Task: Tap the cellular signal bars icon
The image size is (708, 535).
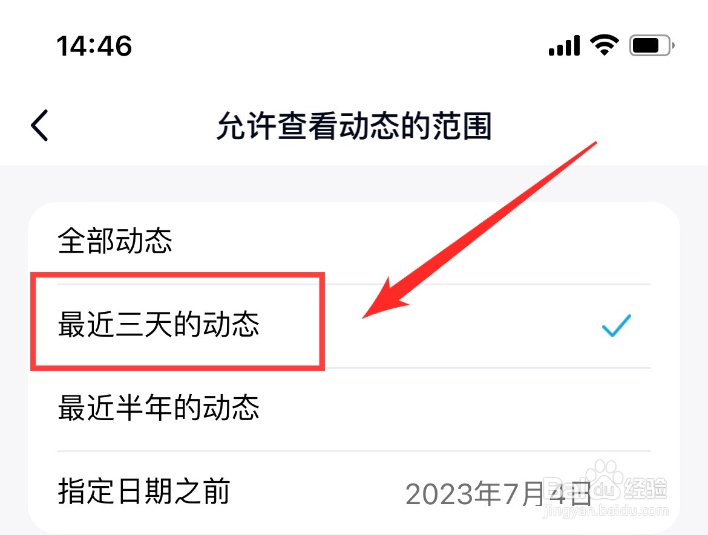Action: (x=564, y=45)
